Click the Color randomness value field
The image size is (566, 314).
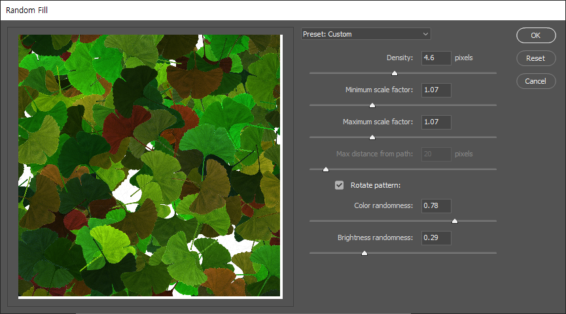click(x=436, y=205)
